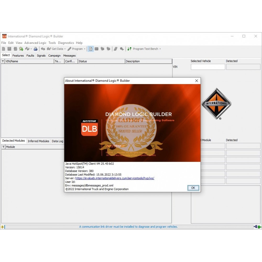Viewport: 262px width, 262px height.
Task: Expand the refresh arrows dropdown arrow
Action: click(x=31, y=49)
